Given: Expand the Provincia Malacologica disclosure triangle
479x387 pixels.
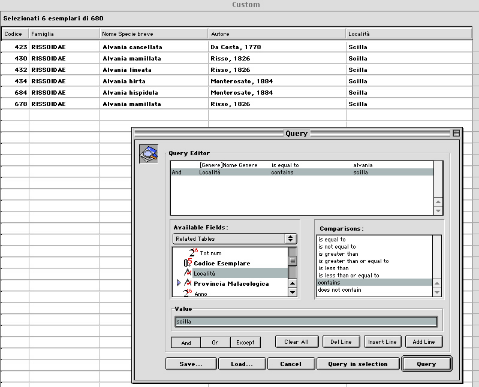Looking at the screenshot, I should coord(179,283).
